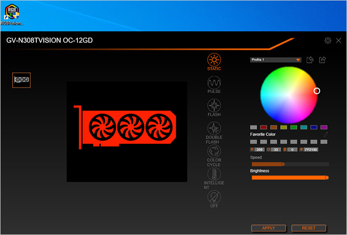Pick the orange preset color swatch

[x=274, y=127]
